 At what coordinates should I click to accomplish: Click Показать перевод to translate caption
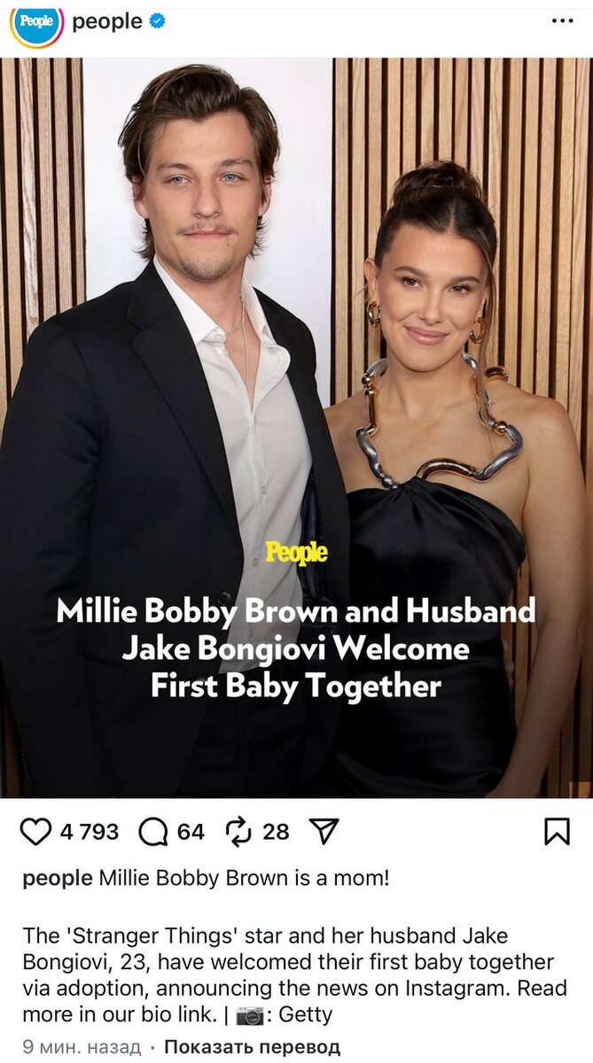(252, 1047)
